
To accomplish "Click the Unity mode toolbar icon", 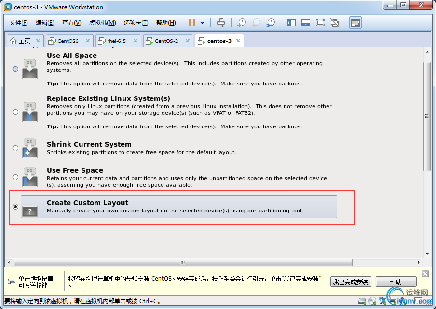I will [335, 23].
